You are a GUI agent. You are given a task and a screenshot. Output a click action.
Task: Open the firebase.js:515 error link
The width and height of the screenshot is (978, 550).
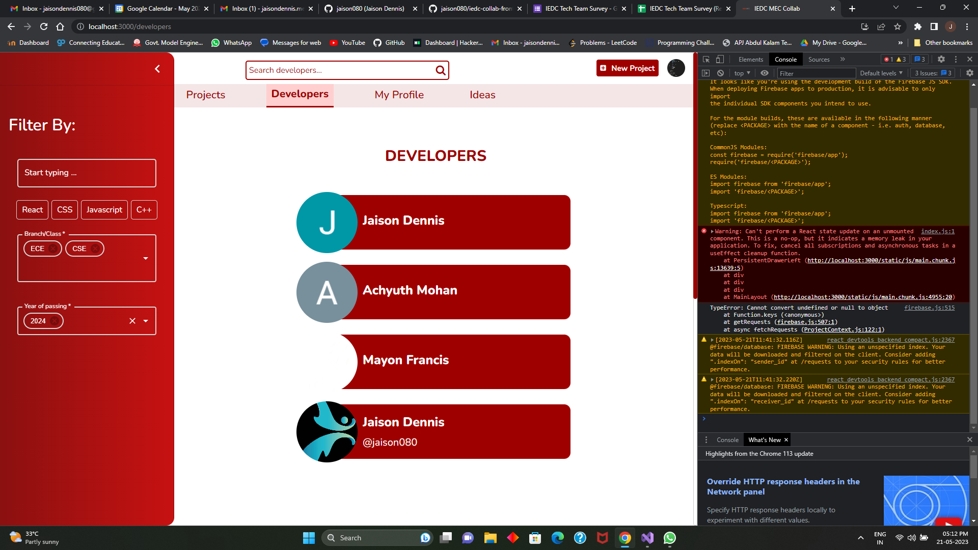930,308
